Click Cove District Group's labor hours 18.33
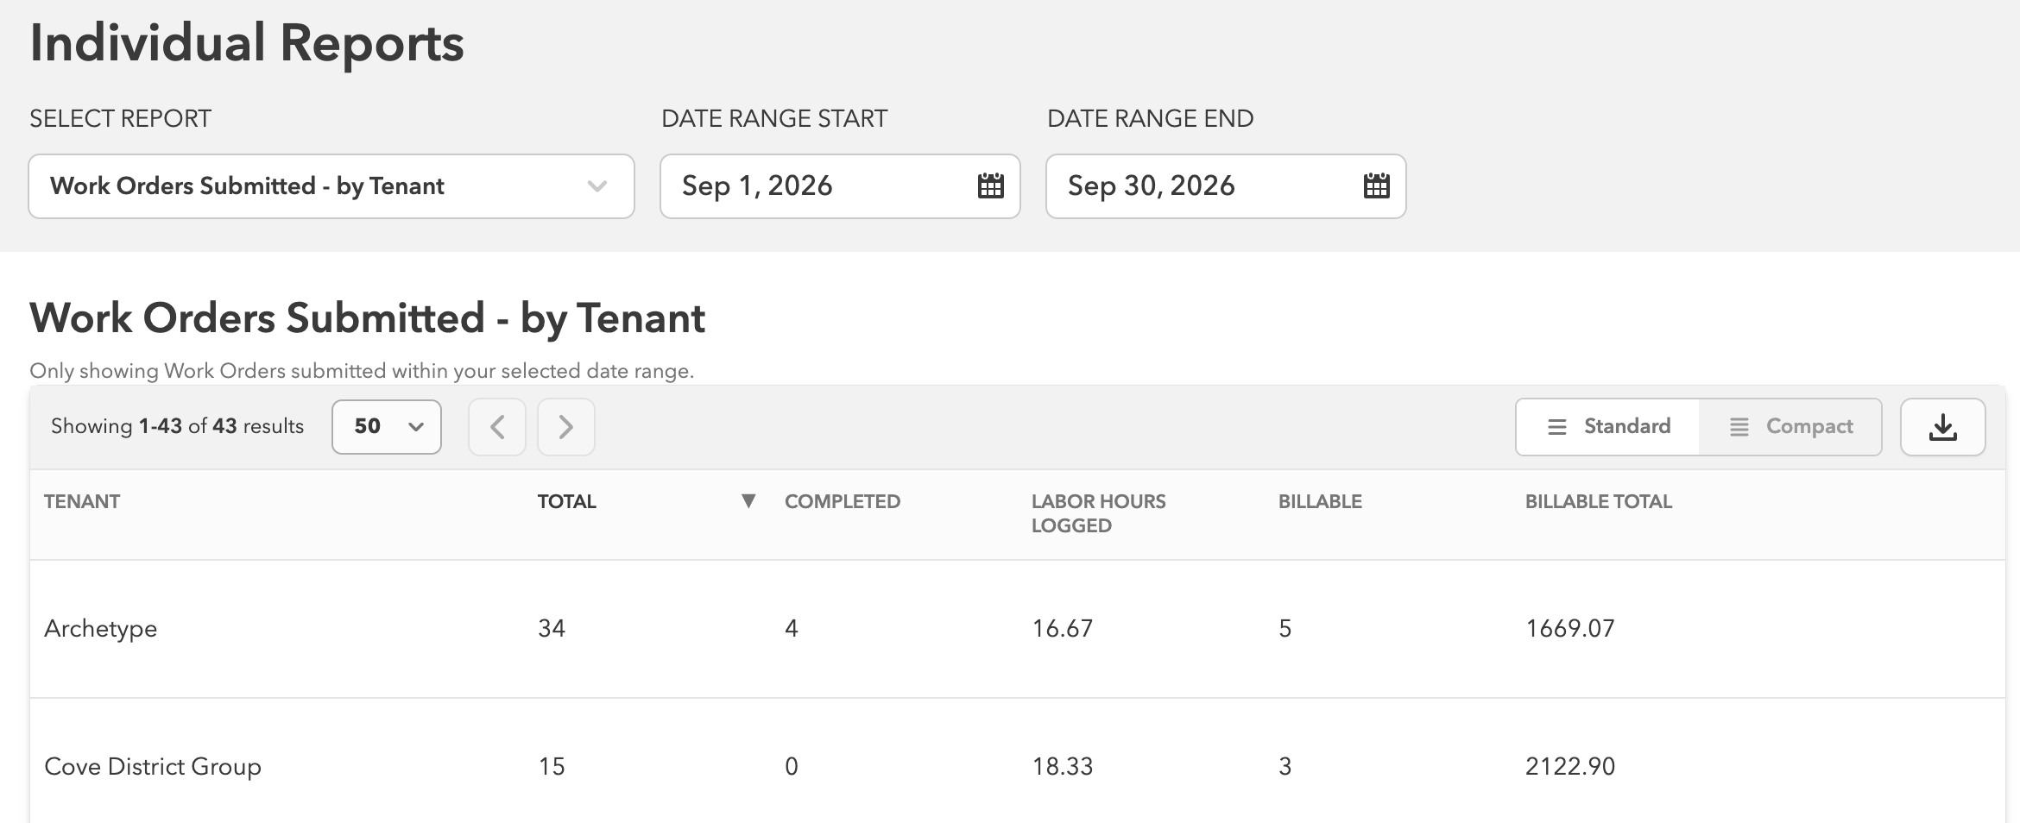The height and width of the screenshot is (823, 2020). [1063, 766]
